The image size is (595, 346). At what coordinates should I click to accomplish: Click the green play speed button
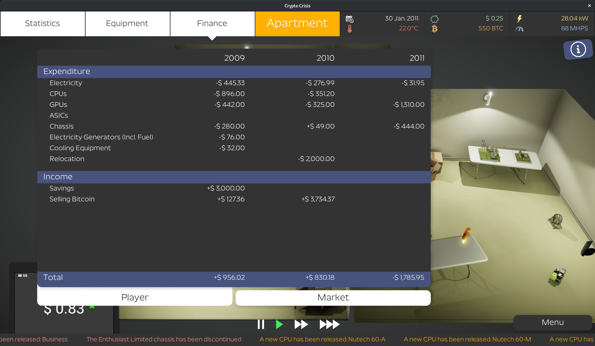(x=280, y=324)
